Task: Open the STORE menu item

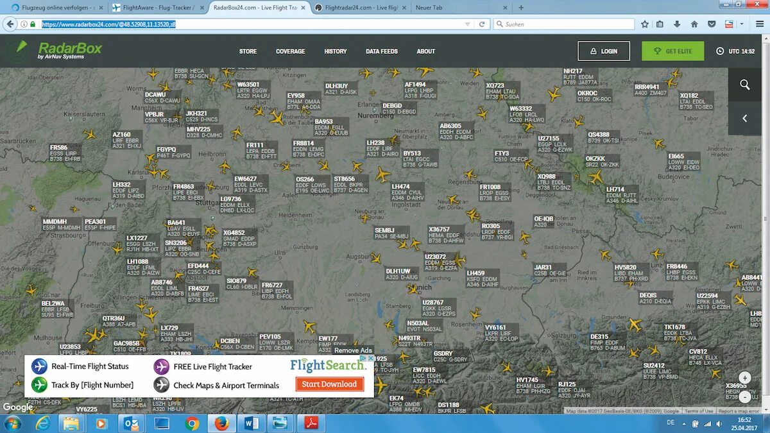Action: pyautogui.click(x=248, y=51)
